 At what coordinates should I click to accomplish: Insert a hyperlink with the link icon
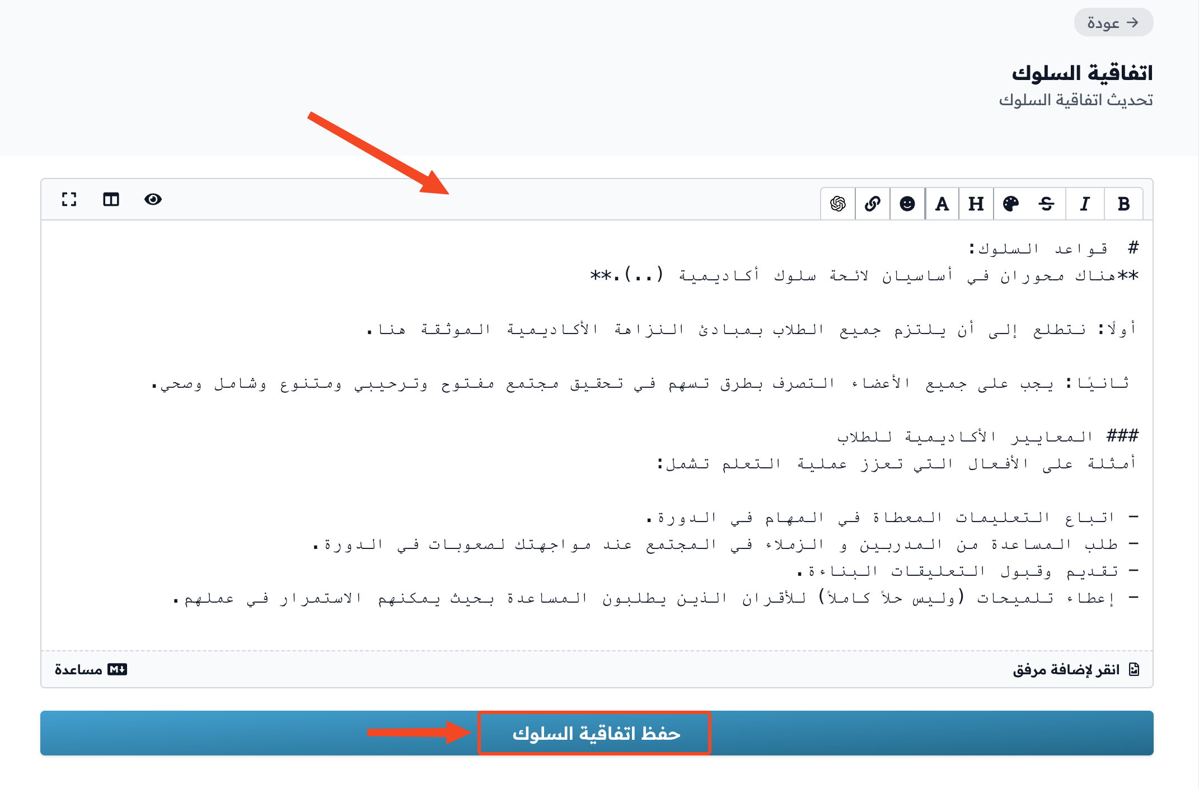[x=873, y=204]
